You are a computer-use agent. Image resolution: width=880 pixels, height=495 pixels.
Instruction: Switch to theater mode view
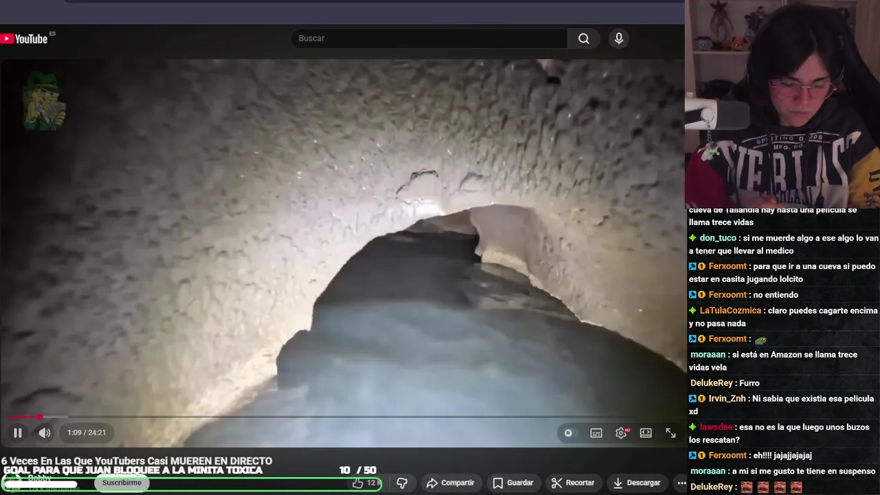pyautogui.click(x=646, y=432)
